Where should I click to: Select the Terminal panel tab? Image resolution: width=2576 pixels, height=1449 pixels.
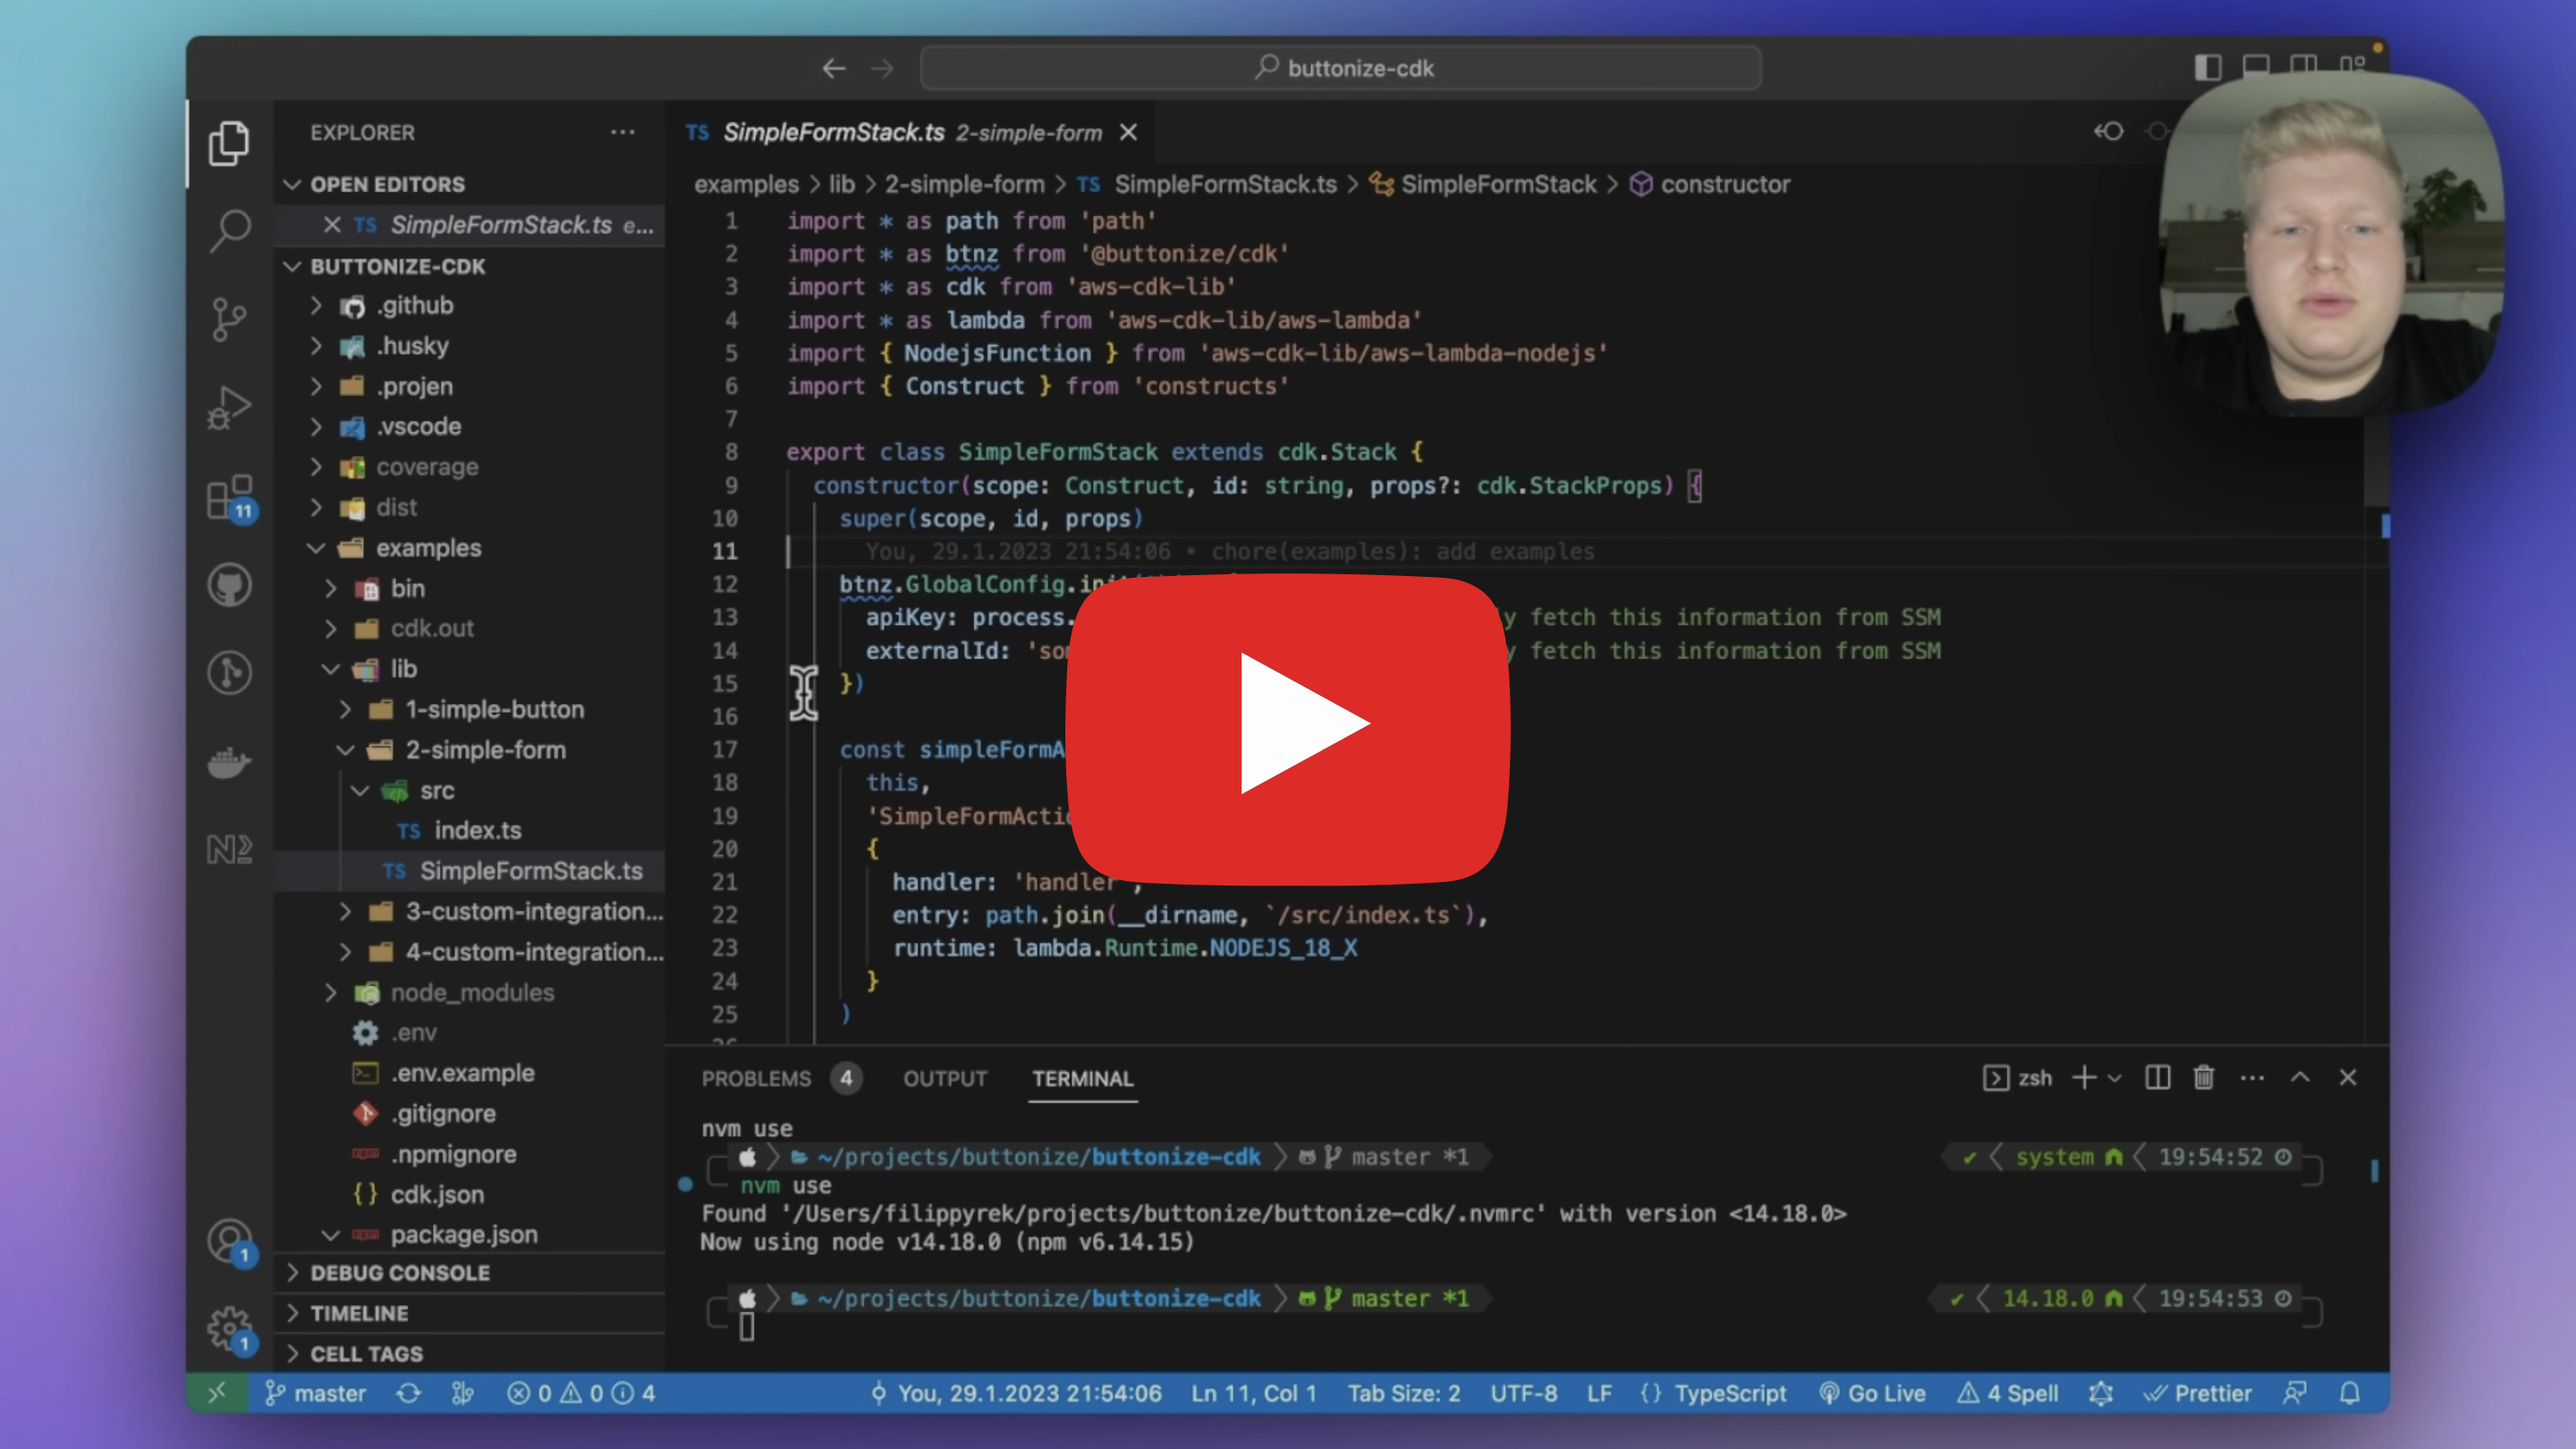[x=1082, y=1079]
